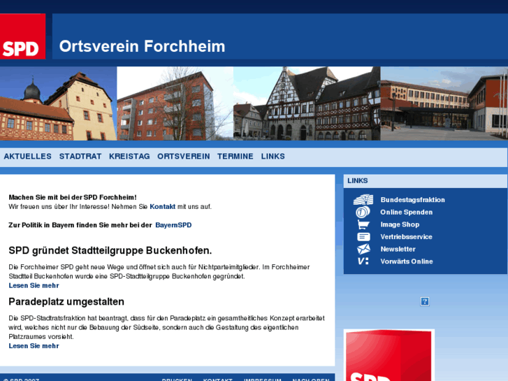
Task: Click the SPD logo in the header
Action: 22,36
